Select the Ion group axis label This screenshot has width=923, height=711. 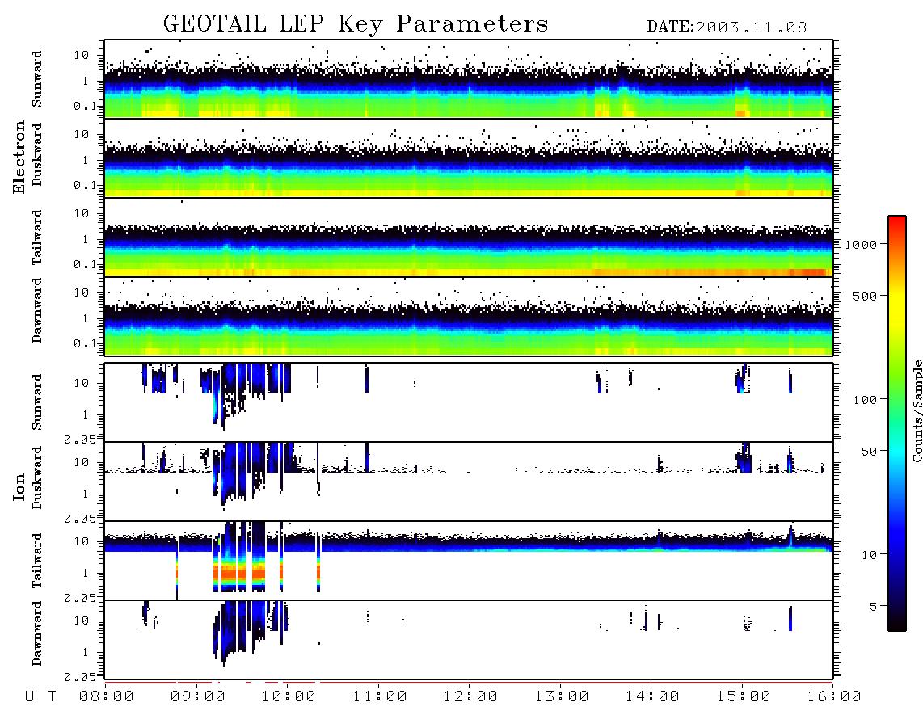[x=19, y=486]
